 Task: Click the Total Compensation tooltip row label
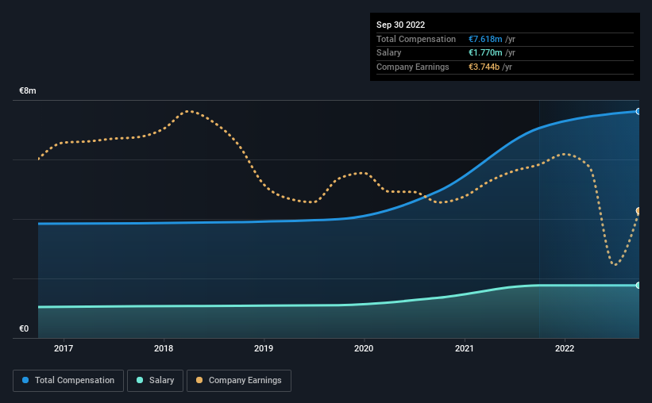pos(416,39)
